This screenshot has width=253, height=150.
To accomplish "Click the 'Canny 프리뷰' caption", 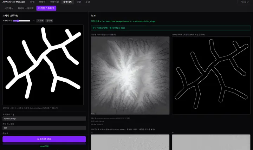I will pyautogui.click(x=188, y=35).
